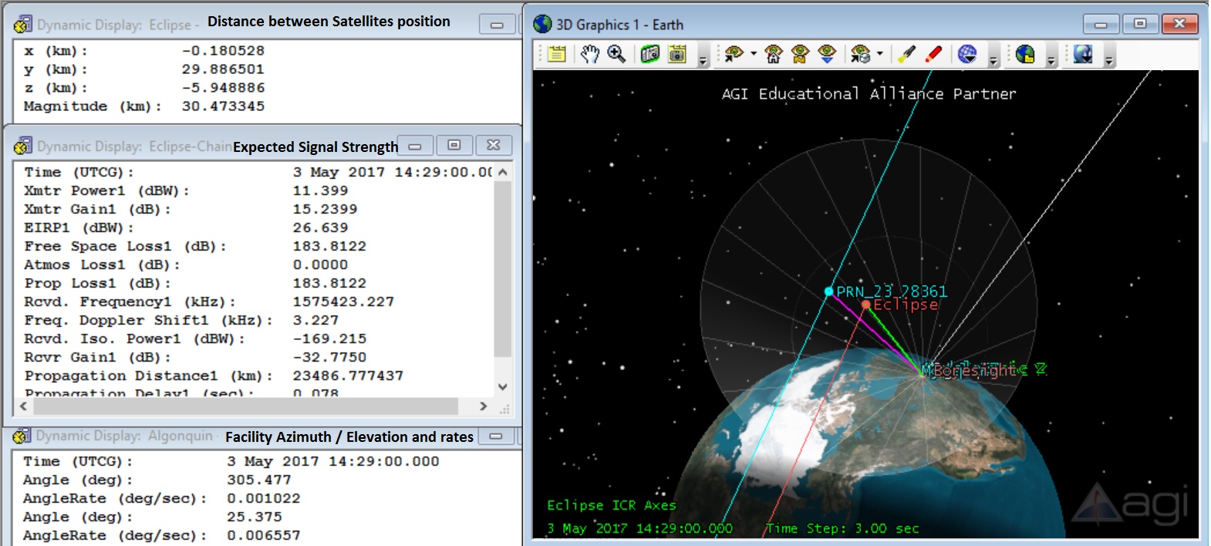
Task: Click scroll down arrow in Signal Strength panel
Action: coord(503,386)
